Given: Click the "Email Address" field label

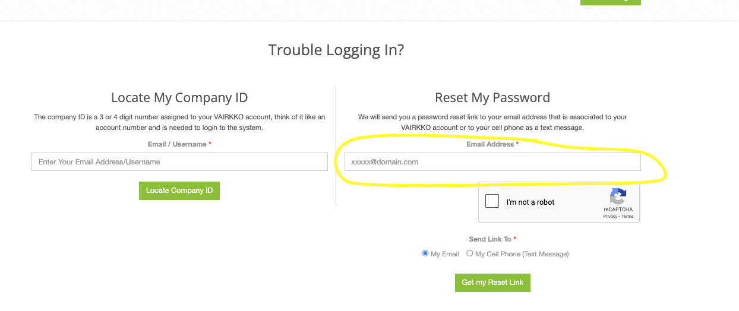Looking at the screenshot, I should [490, 144].
